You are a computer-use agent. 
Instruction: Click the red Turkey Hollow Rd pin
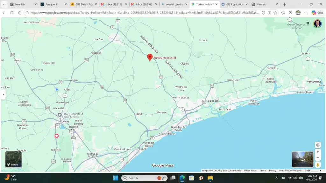pos(150,57)
